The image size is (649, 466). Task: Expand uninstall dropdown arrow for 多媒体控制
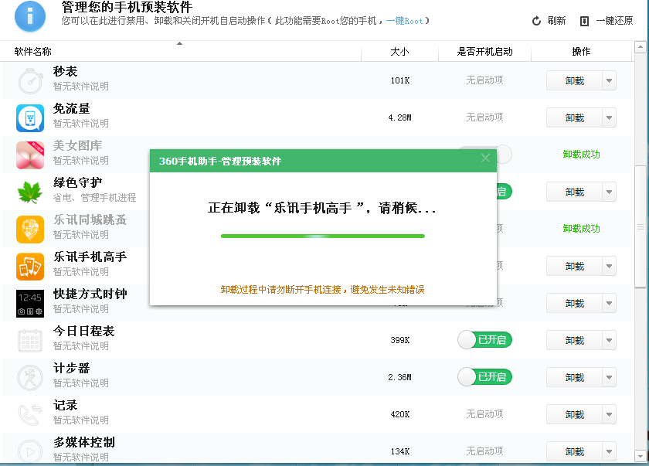coord(609,451)
